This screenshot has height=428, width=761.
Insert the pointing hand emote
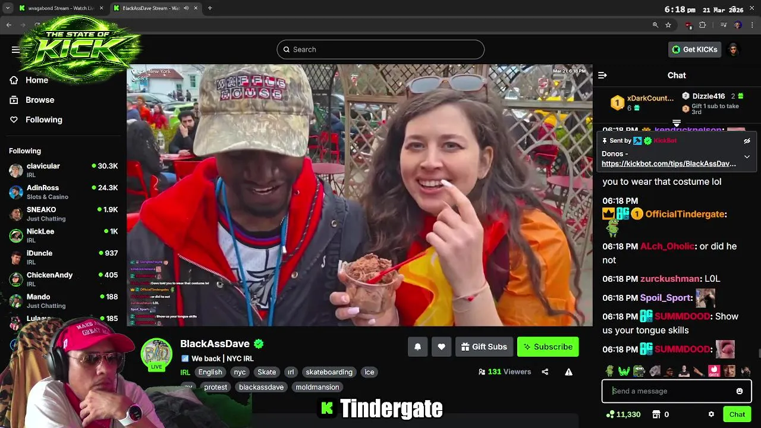[x=699, y=372]
